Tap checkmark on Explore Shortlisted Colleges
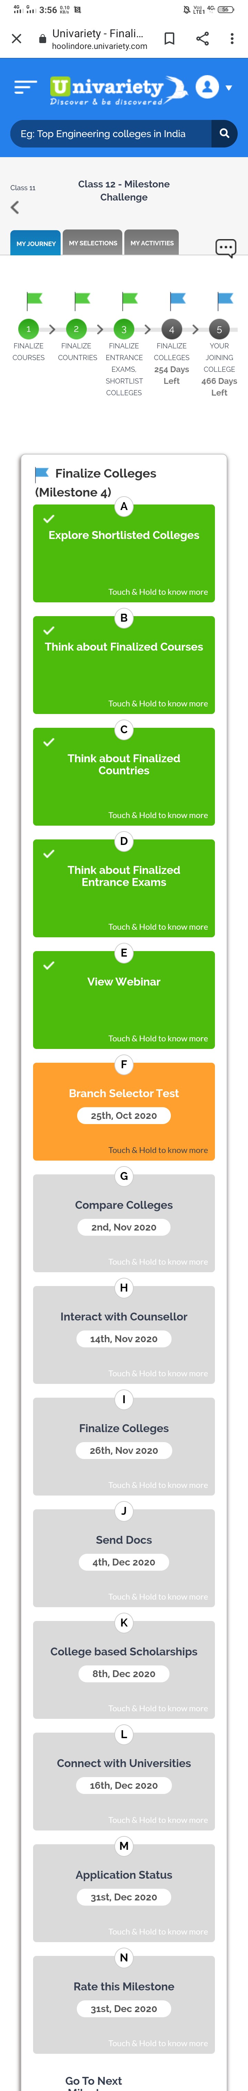The image size is (248, 2091). (49, 519)
